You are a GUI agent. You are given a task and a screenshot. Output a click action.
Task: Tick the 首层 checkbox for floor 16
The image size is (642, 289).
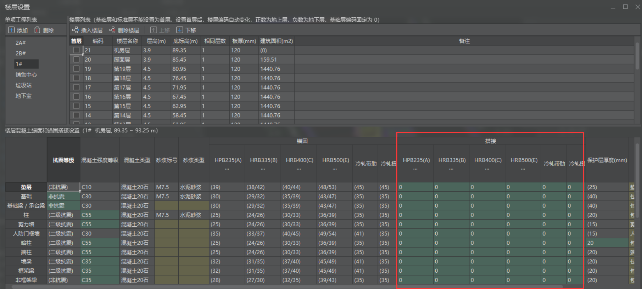76,97
